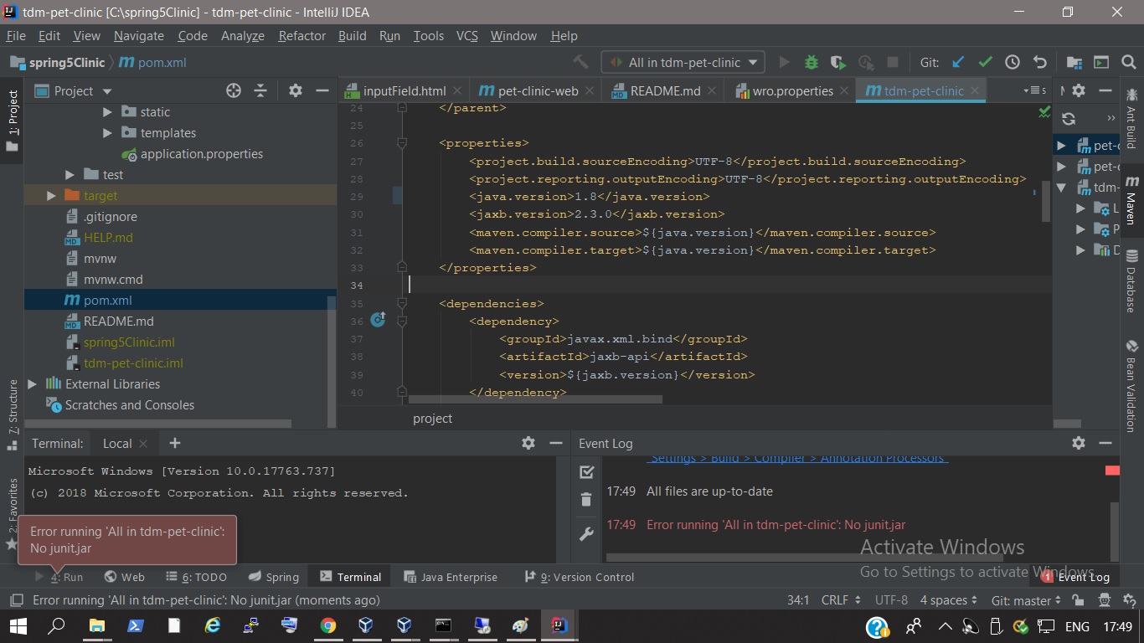Open the 6: TODO tool window
Image resolution: width=1144 pixels, height=643 pixels.
point(197,577)
